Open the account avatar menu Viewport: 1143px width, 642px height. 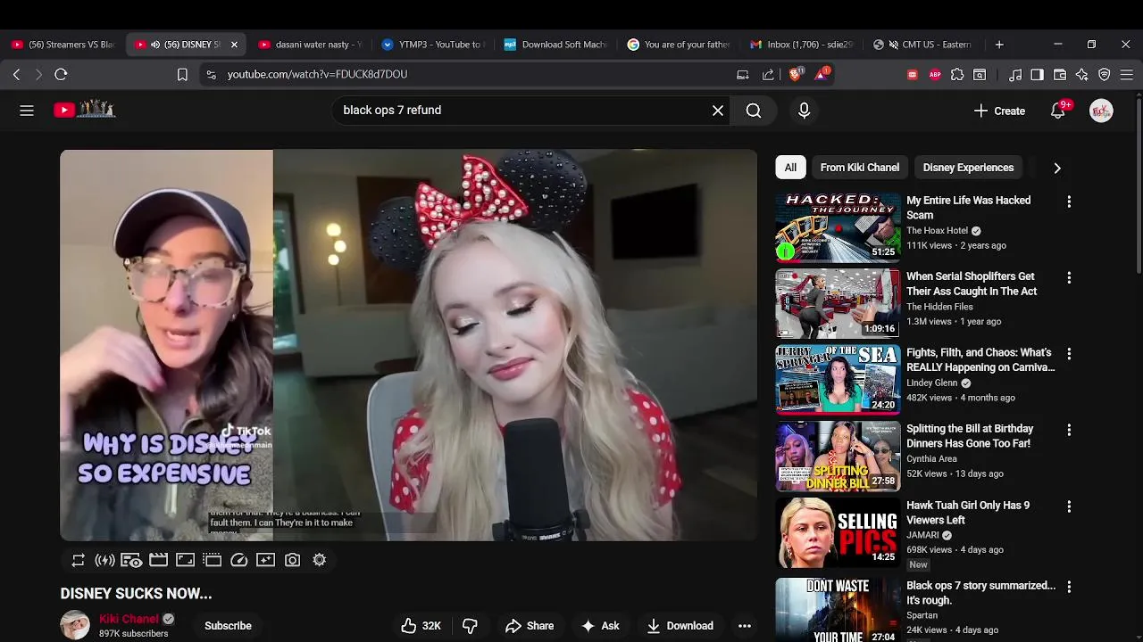[x=1101, y=111]
